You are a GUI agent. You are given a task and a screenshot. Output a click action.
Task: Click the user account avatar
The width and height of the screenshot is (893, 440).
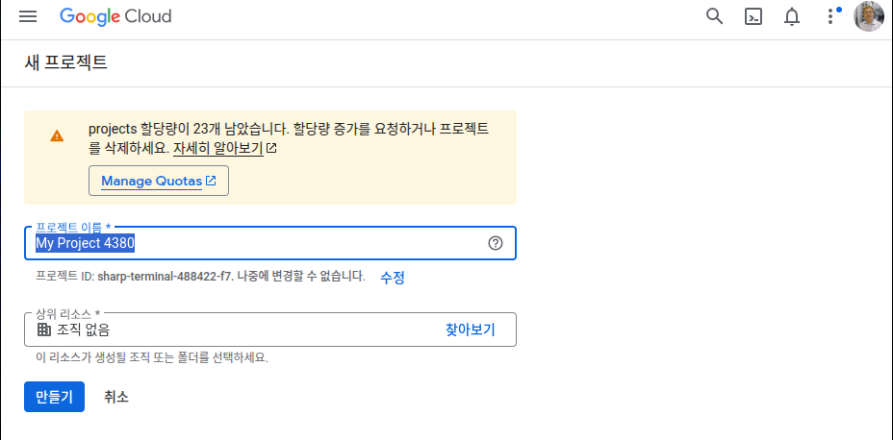pos(868,16)
